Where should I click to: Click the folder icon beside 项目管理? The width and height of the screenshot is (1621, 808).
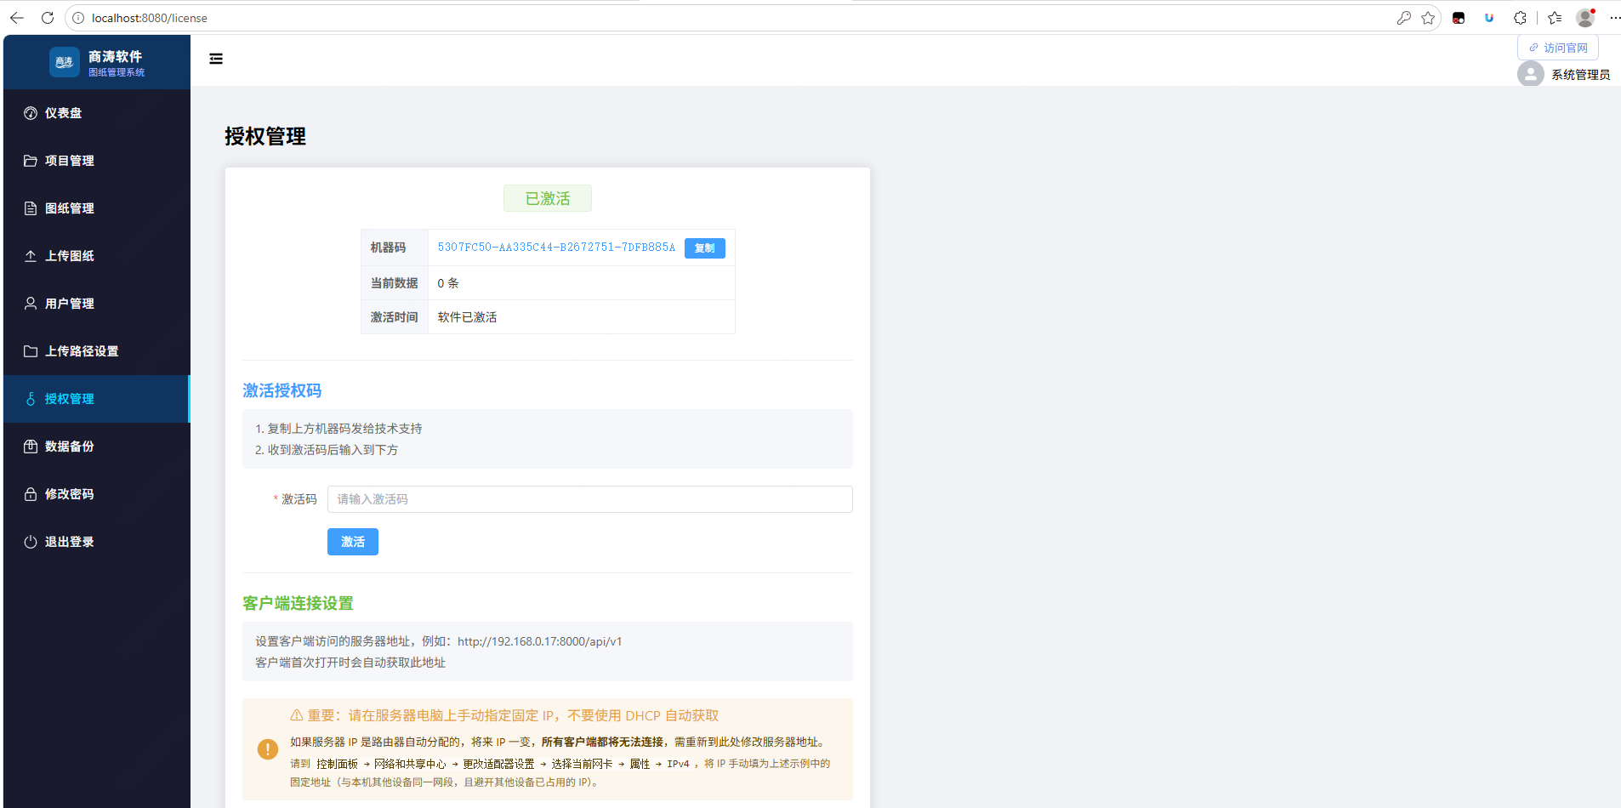(31, 161)
